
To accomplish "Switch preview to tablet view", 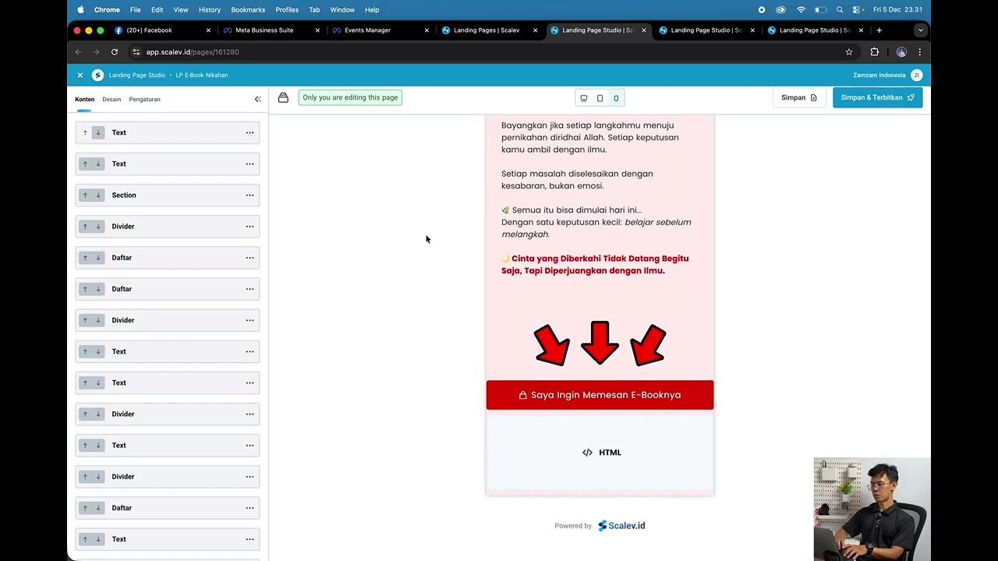I will tap(600, 98).
